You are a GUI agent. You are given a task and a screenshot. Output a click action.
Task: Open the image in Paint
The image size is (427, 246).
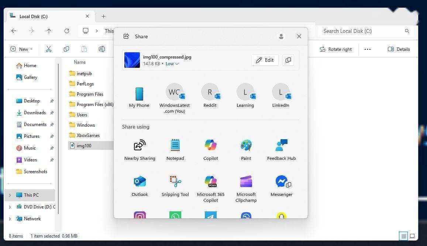coord(246,150)
